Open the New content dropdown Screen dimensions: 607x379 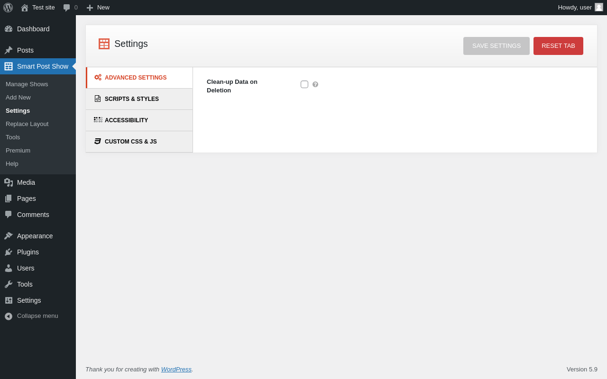(x=98, y=8)
